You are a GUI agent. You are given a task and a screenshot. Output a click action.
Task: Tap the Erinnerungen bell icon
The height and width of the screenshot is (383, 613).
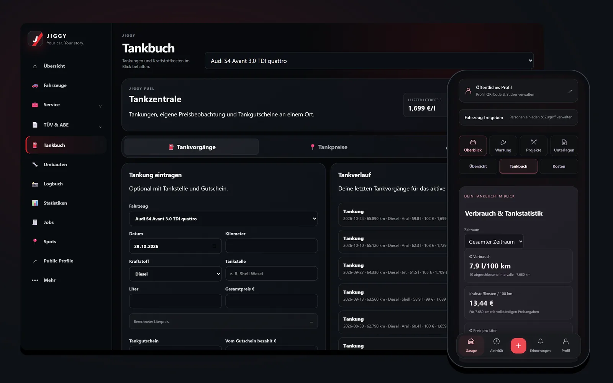pyautogui.click(x=540, y=341)
